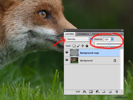Open the fx layer style menu
The width and height of the screenshot is (133, 100).
click(85, 91)
